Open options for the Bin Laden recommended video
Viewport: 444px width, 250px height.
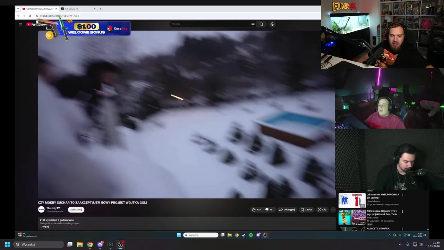pyautogui.click(x=402, y=195)
